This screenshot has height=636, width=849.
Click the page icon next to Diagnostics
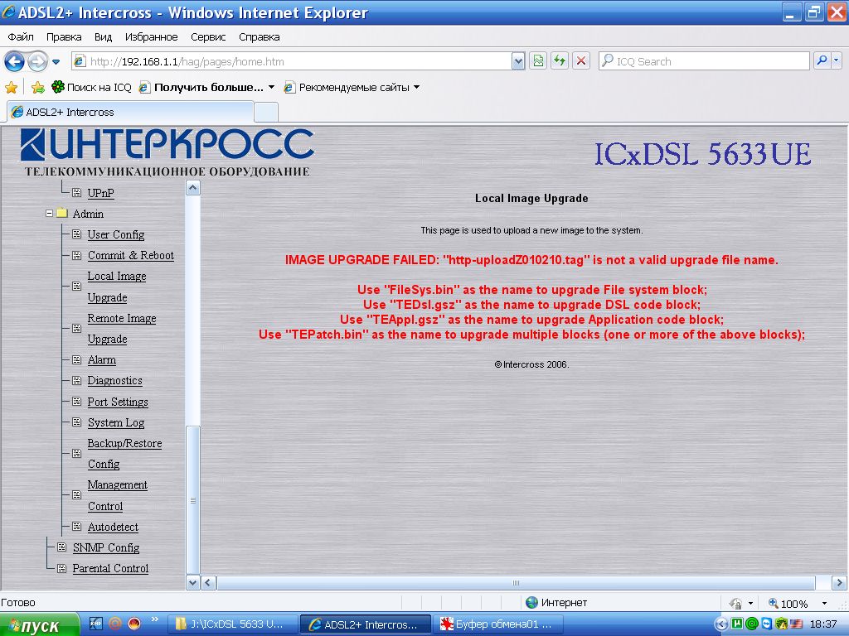(x=77, y=381)
